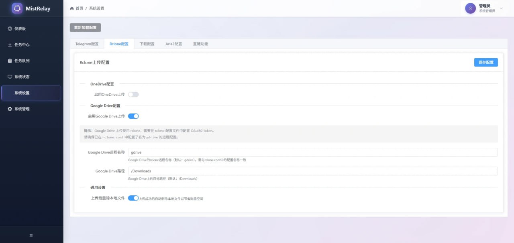Focus the Google Drive路径 input field
Screen dimensions: 514x243
(x=313, y=171)
